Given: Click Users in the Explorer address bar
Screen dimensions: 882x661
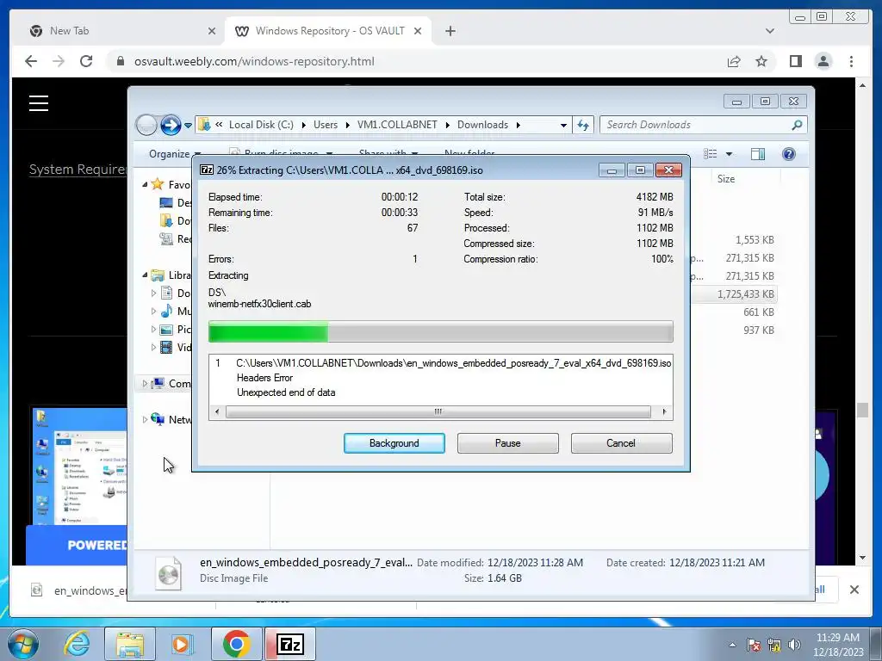Looking at the screenshot, I should [326, 125].
